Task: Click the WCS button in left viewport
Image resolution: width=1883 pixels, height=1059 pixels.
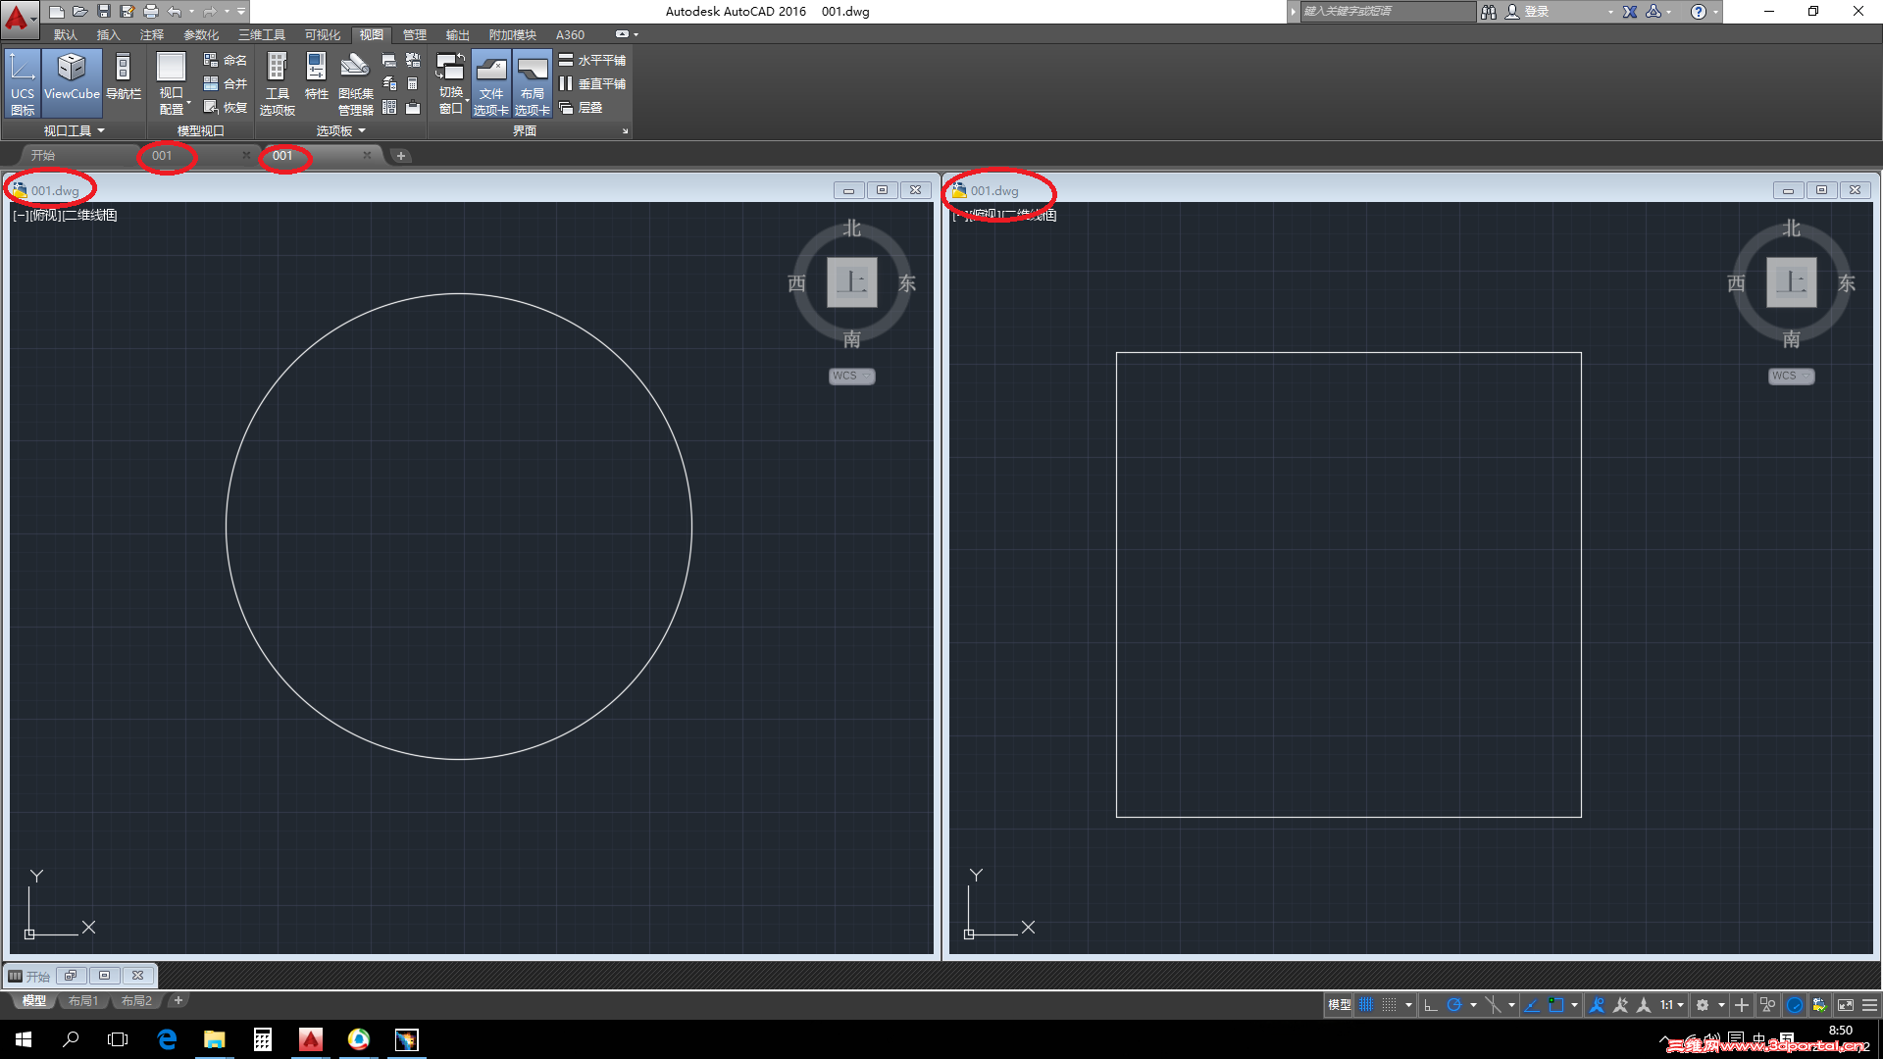Action: pos(850,376)
